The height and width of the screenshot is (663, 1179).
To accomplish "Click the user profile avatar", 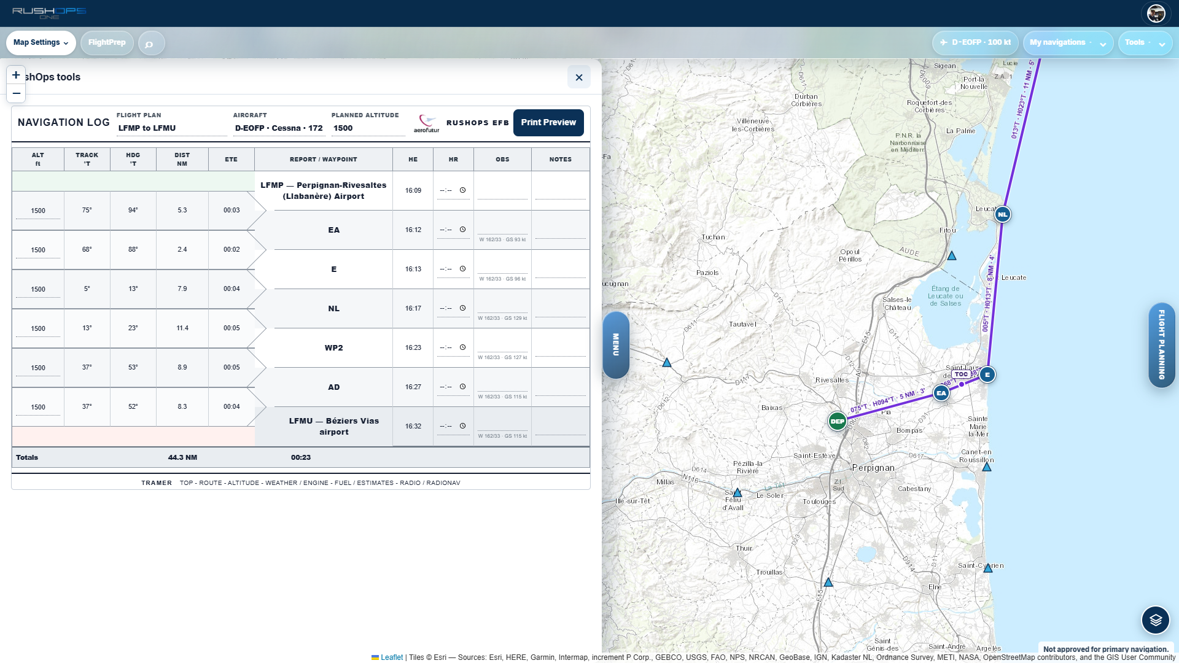I will (1156, 14).
